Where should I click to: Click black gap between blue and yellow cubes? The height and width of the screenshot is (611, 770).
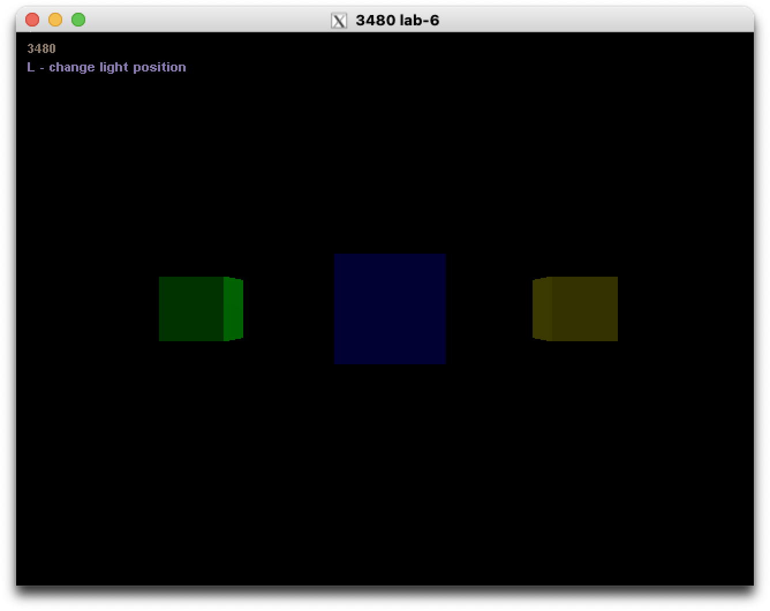point(489,308)
